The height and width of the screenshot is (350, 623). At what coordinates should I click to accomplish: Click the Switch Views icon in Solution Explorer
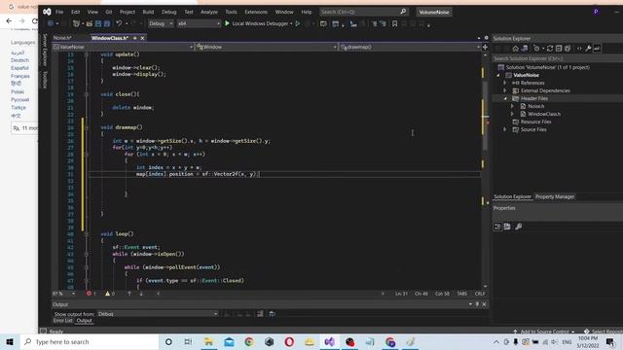point(525,49)
